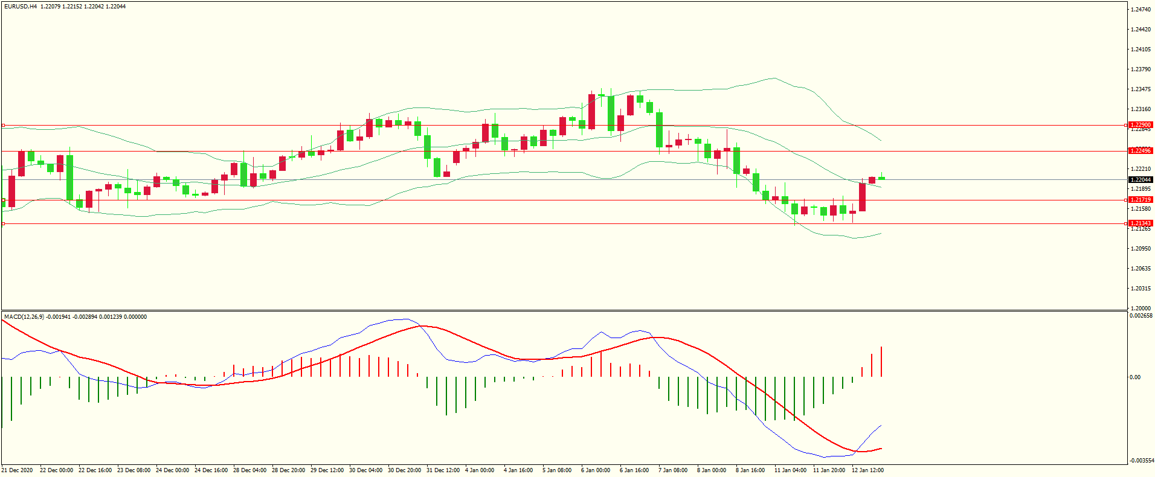
Task: Select left anchor handle of the 1.22900 line
Action: click(x=3, y=126)
